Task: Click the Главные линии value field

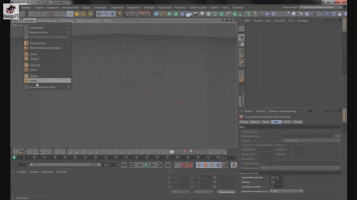Action: (x=277, y=187)
